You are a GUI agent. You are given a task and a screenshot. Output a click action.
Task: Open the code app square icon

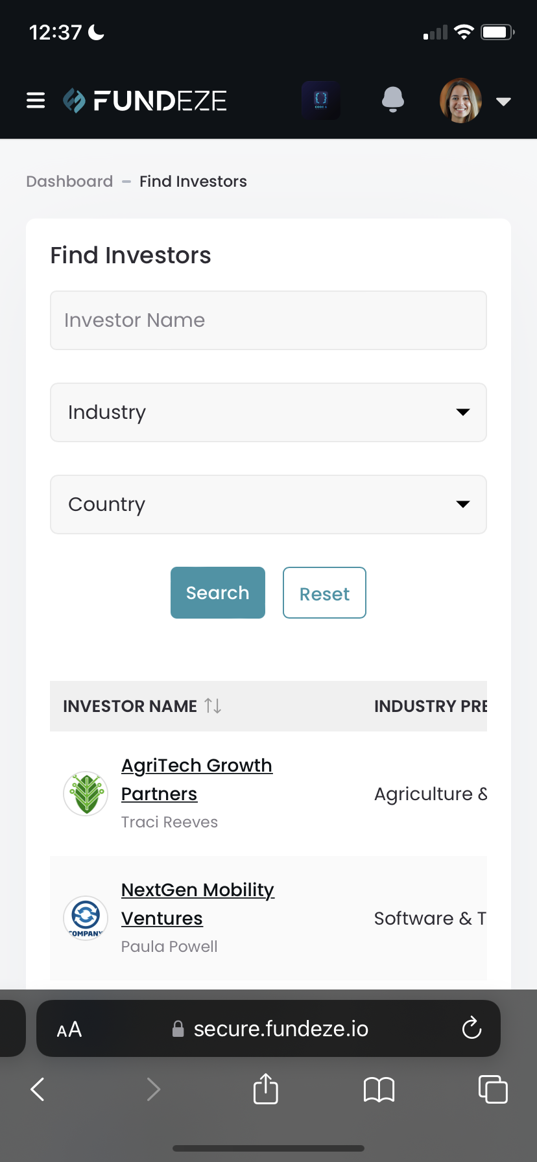321,101
